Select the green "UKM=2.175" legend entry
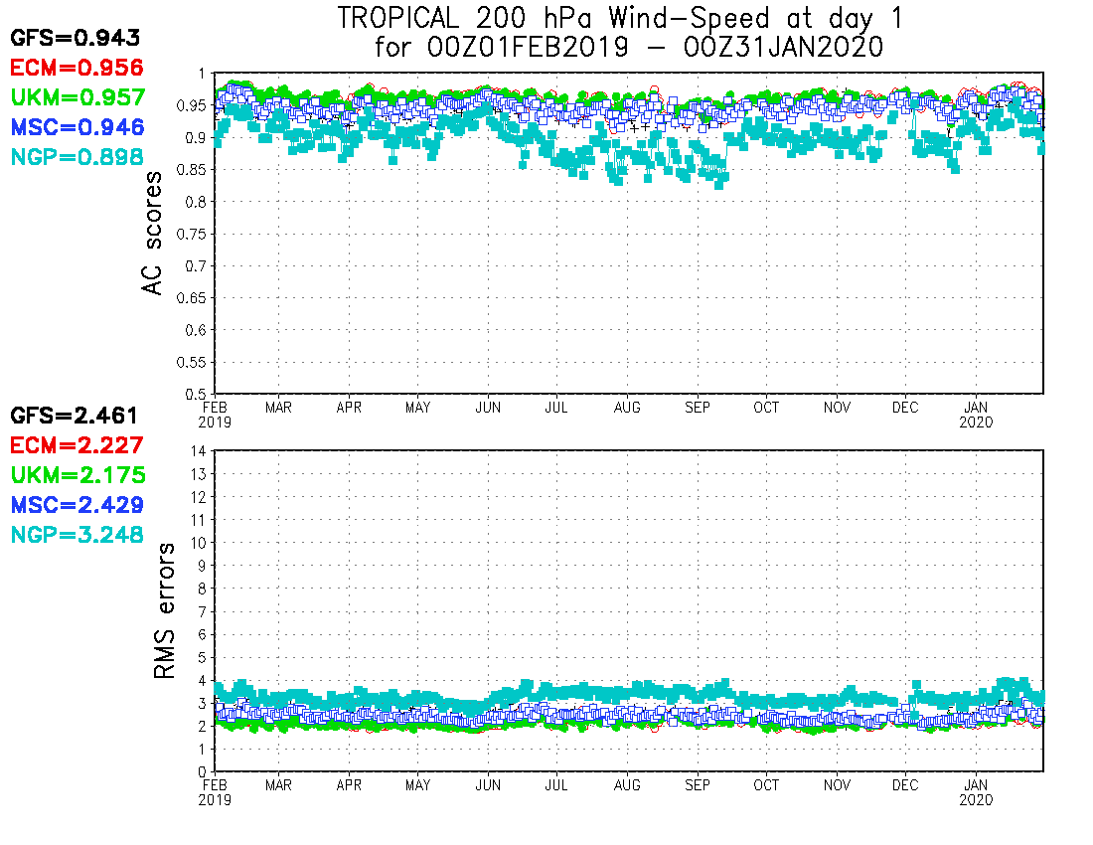The height and width of the screenshot is (845, 1093). point(78,475)
